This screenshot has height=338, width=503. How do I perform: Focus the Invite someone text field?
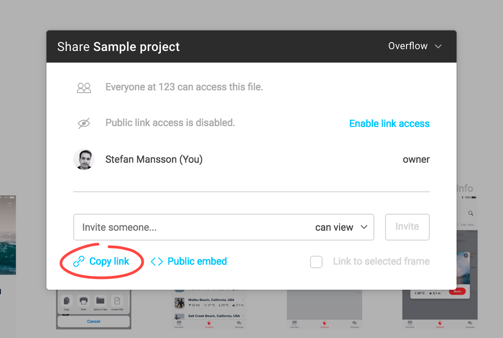tap(192, 227)
